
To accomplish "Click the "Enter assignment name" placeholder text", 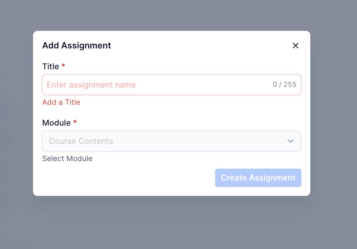I will click(x=91, y=85).
